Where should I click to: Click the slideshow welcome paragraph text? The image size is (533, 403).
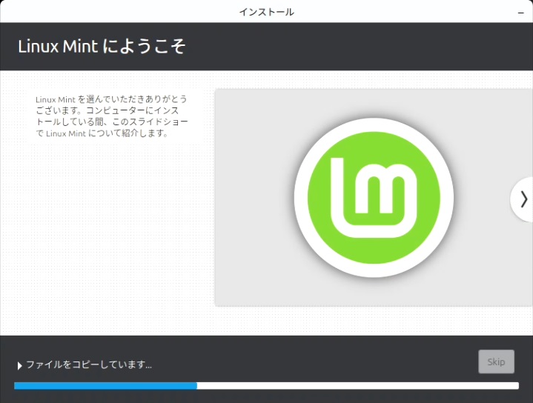click(111, 116)
